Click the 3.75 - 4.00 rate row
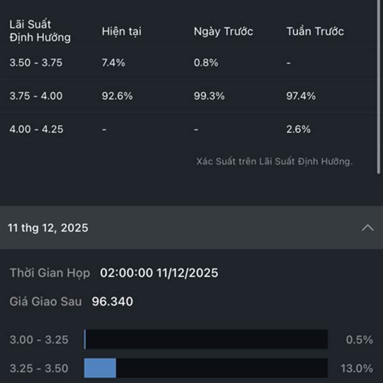Screen dimensions: 383x383 36,96
